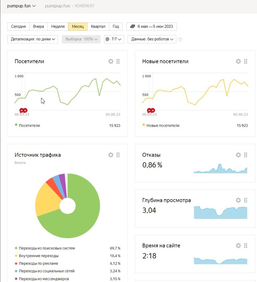Screen dimensions: 257x282
Task: Click the help question mark icon
Action: coord(180,40)
